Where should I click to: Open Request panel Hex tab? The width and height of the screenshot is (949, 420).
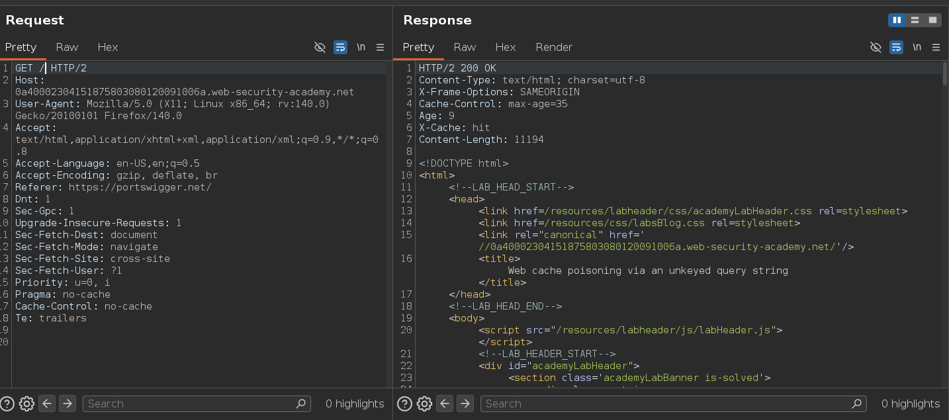(x=108, y=47)
